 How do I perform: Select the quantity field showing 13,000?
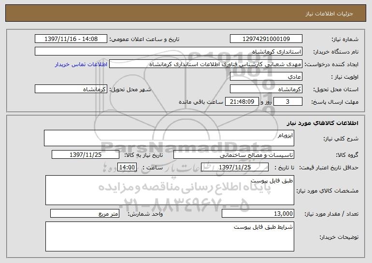[x=258, y=214]
